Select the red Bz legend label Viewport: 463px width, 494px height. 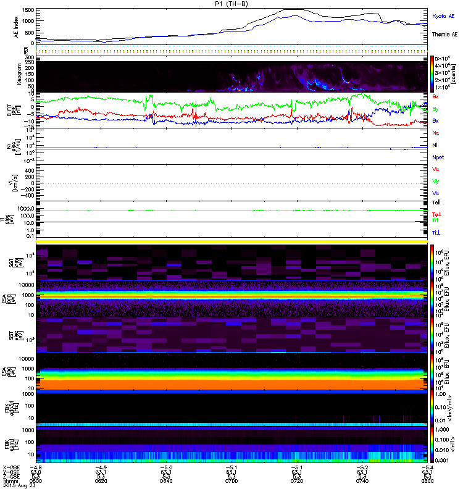click(x=435, y=97)
